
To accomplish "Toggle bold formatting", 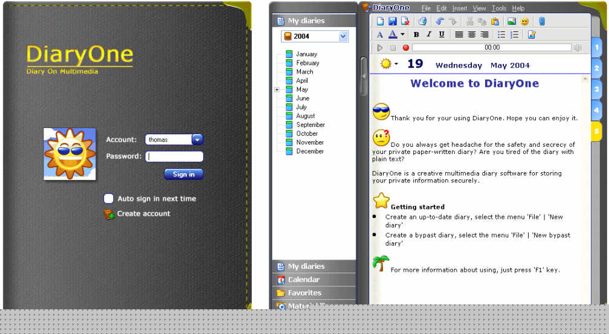I will click(416, 34).
